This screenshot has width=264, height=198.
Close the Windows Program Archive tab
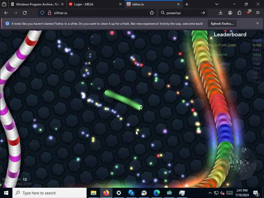pos(62,4)
